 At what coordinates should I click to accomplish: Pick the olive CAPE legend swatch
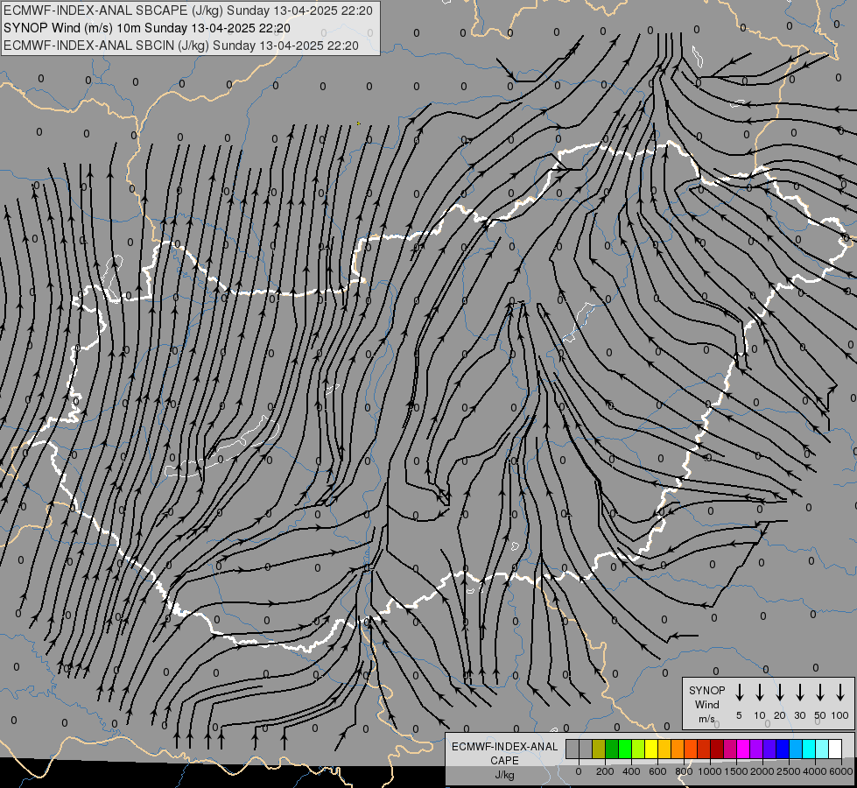[x=599, y=749]
